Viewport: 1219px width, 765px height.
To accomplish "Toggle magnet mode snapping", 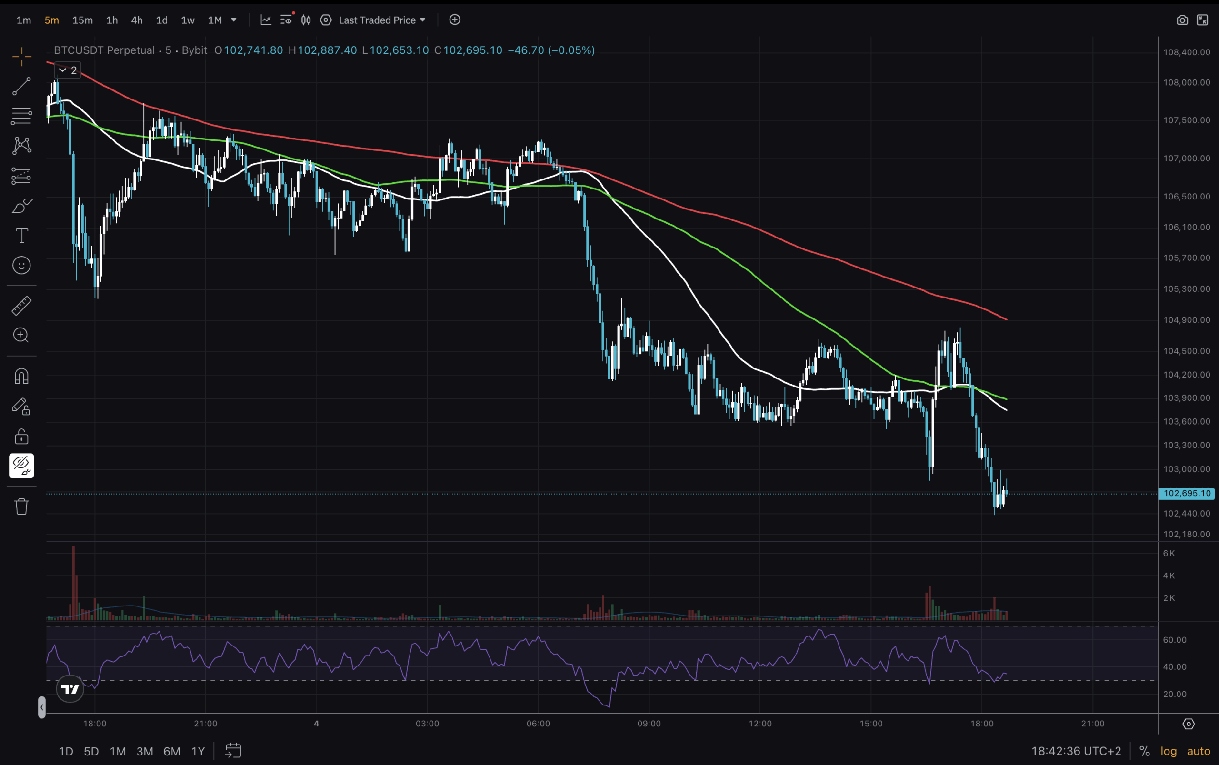I will (x=21, y=376).
